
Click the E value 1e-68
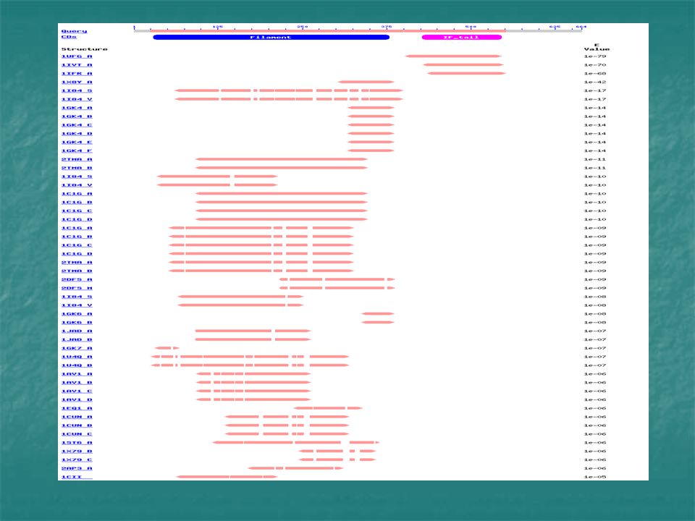point(595,74)
